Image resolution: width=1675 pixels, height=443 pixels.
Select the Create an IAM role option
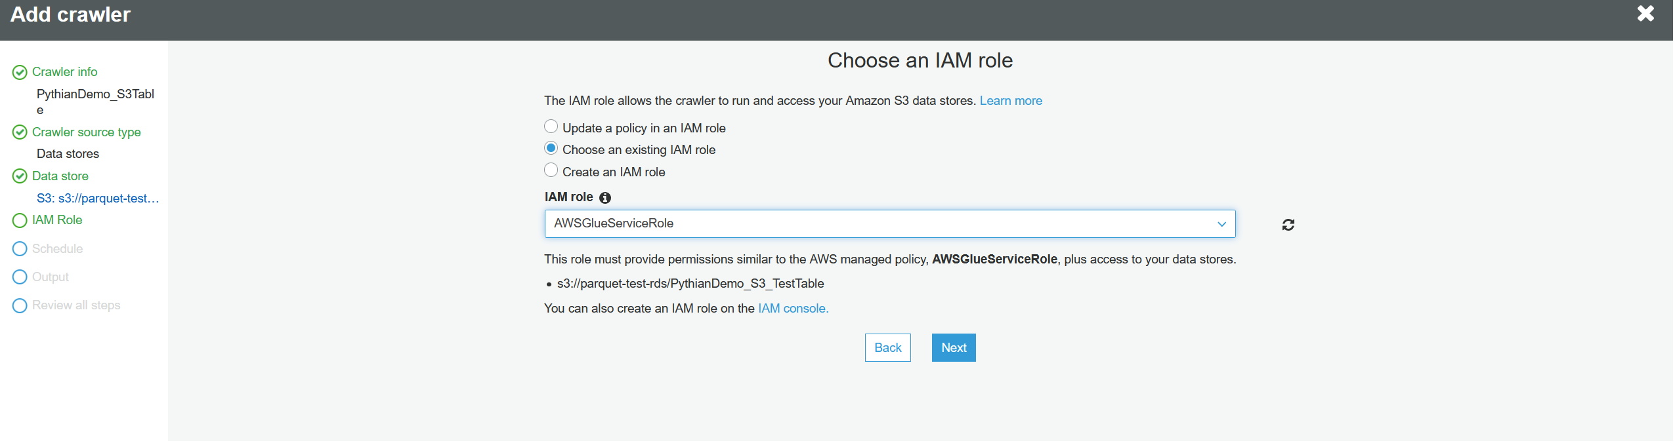pos(551,170)
